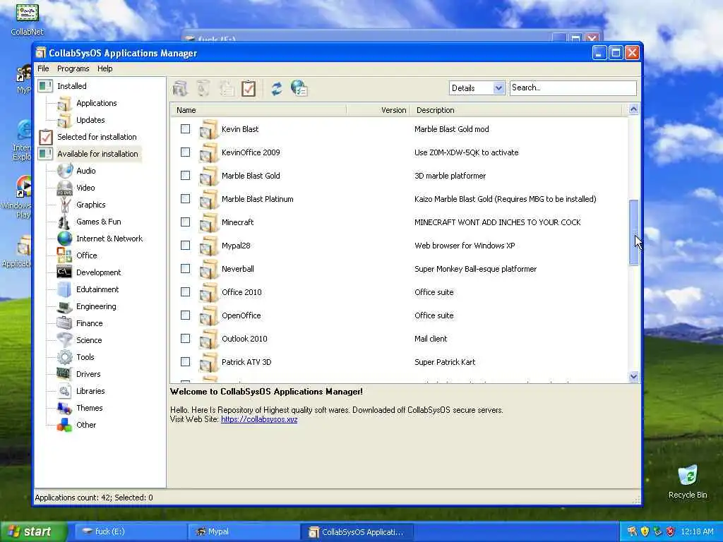Image resolution: width=723 pixels, height=542 pixels.
Task: Select the Audio category
Action: (x=85, y=171)
